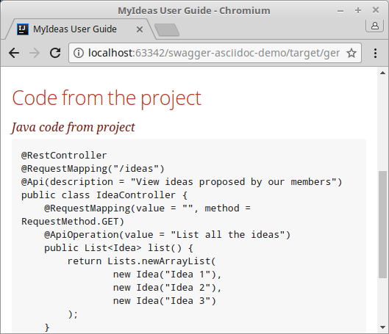Open a new tab

pyautogui.click(x=167, y=29)
